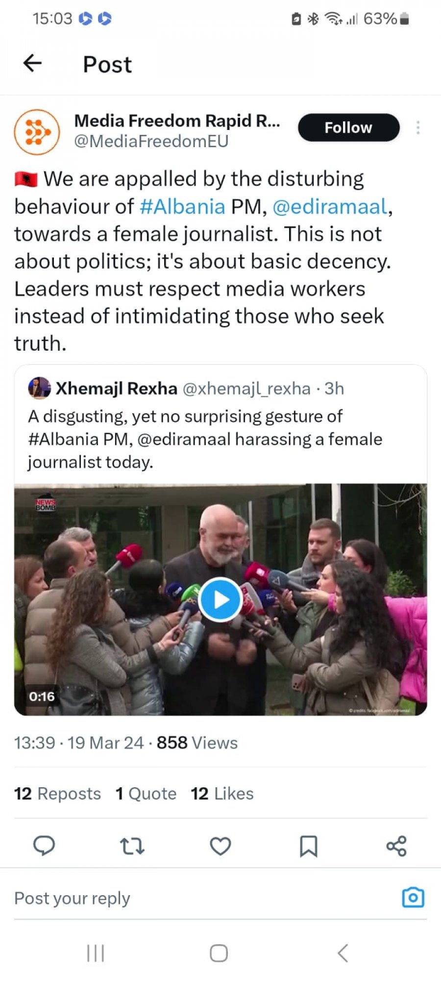Open the reply speech bubble icon
Viewport: 441px width, 981px height.
pos(44,846)
